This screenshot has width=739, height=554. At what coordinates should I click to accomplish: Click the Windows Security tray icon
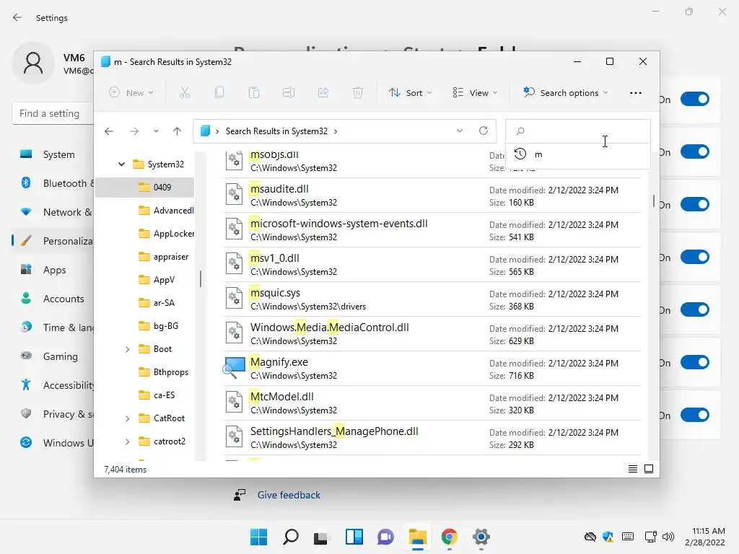coord(608,537)
